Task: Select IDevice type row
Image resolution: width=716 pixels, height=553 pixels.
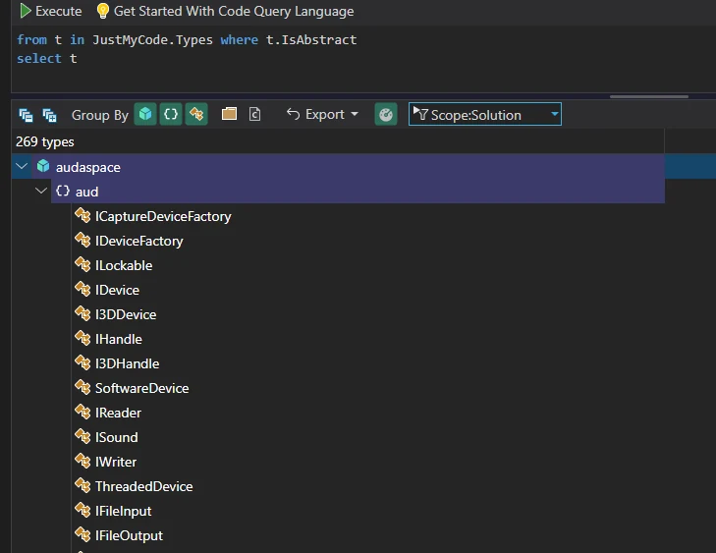Action: pos(117,290)
